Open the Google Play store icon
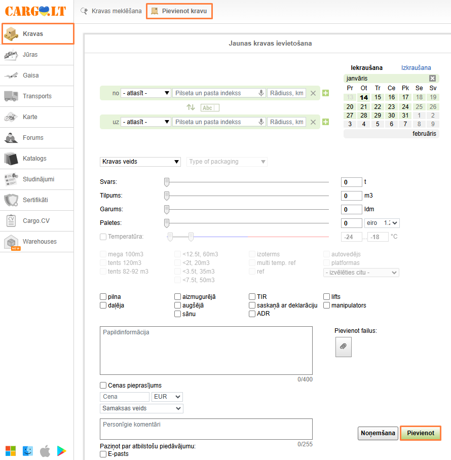 [62, 450]
